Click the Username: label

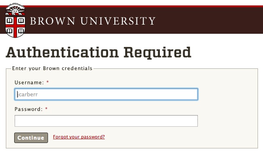29,83
